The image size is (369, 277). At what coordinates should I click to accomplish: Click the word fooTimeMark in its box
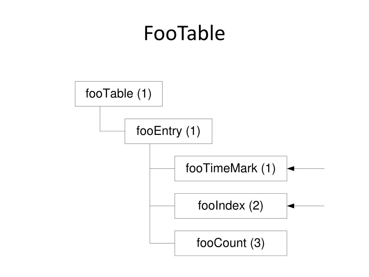[222, 168]
